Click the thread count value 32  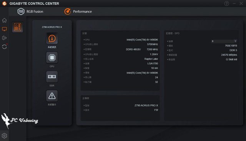[156, 82]
